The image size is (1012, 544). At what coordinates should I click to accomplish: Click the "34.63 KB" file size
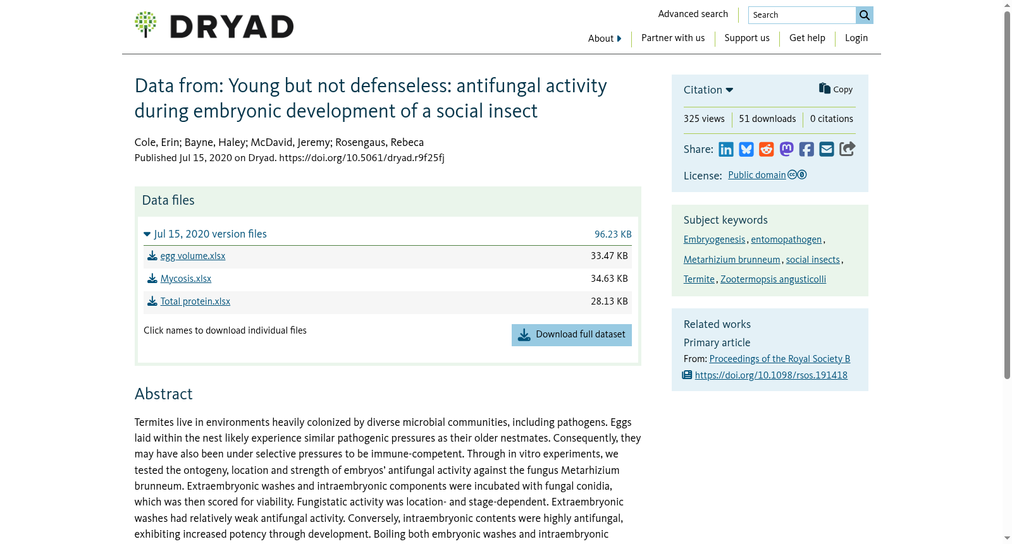609,279
